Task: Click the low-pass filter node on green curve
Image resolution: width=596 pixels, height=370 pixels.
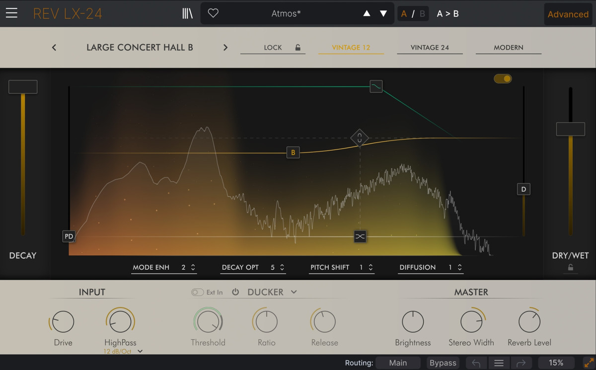Action: (376, 86)
